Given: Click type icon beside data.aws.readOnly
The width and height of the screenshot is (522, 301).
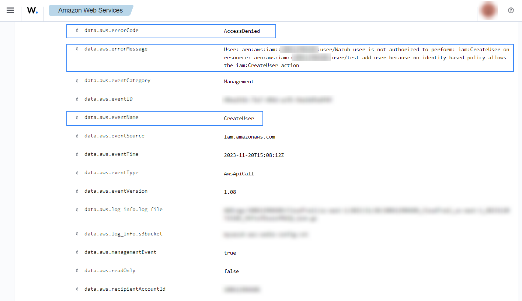Looking at the screenshot, I should [x=77, y=271].
